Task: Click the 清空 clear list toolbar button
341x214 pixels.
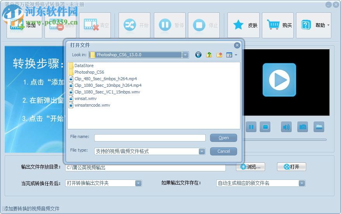Action: tap(95, 25)
